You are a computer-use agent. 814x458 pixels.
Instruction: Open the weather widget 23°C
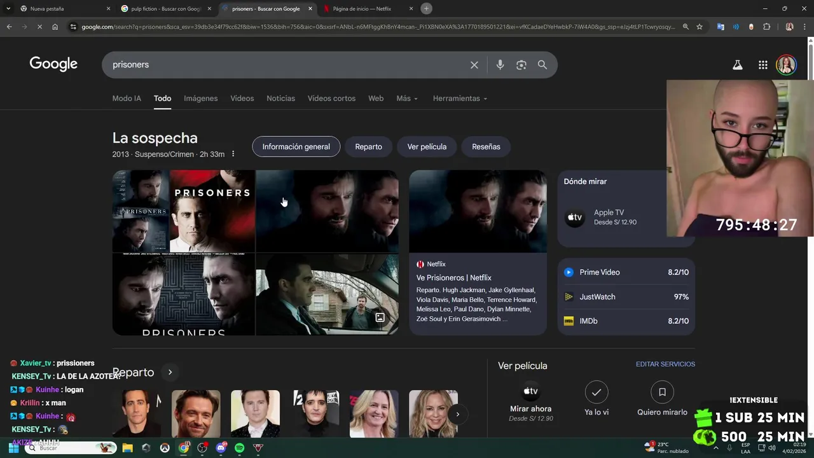(x=666, y=447)
